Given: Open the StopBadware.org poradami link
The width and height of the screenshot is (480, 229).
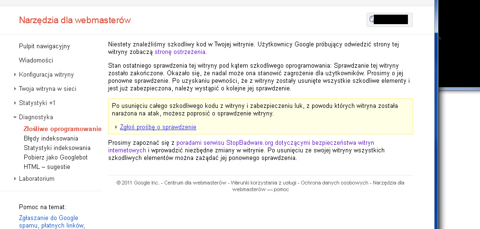Looking at the screenshot, I should [x=241, y=147].
